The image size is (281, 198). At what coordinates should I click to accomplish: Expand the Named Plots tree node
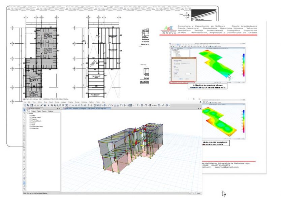[30, 128]
